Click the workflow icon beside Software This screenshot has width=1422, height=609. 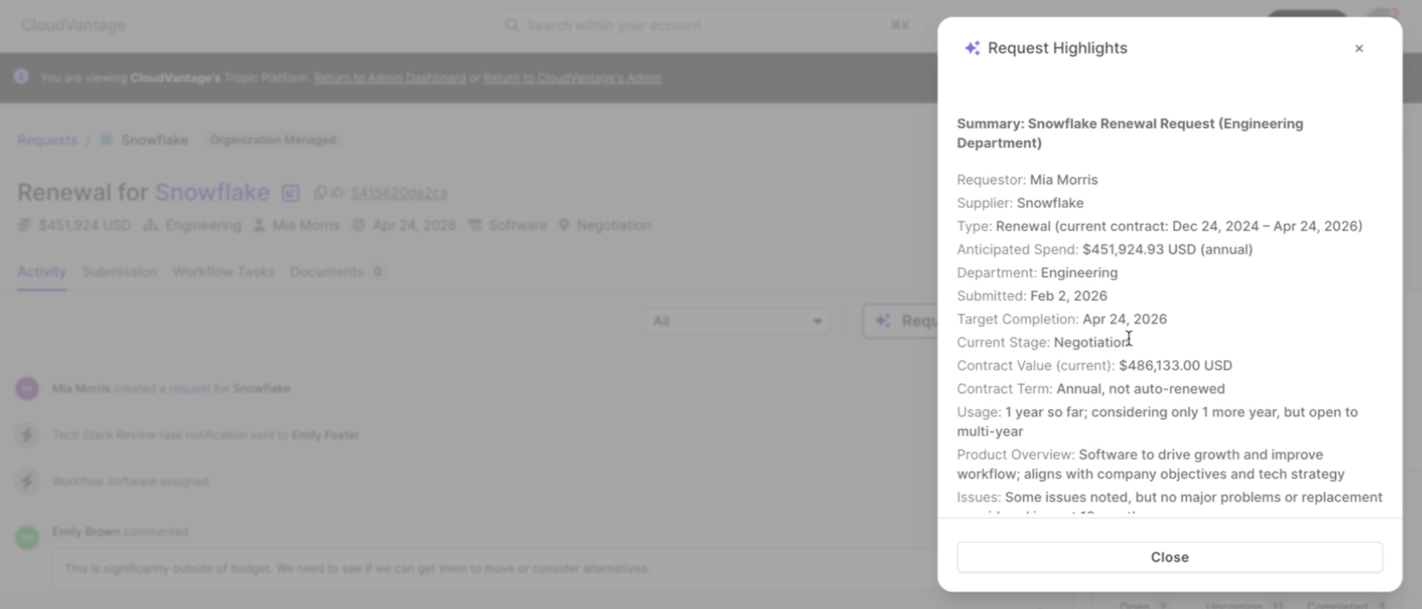point(475,225)
